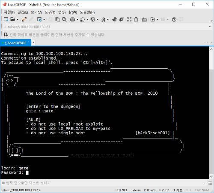The width and height of the screenshot is (214, 193).
Task: Add a new tab with plus button
Action: (x=33, y=42)
